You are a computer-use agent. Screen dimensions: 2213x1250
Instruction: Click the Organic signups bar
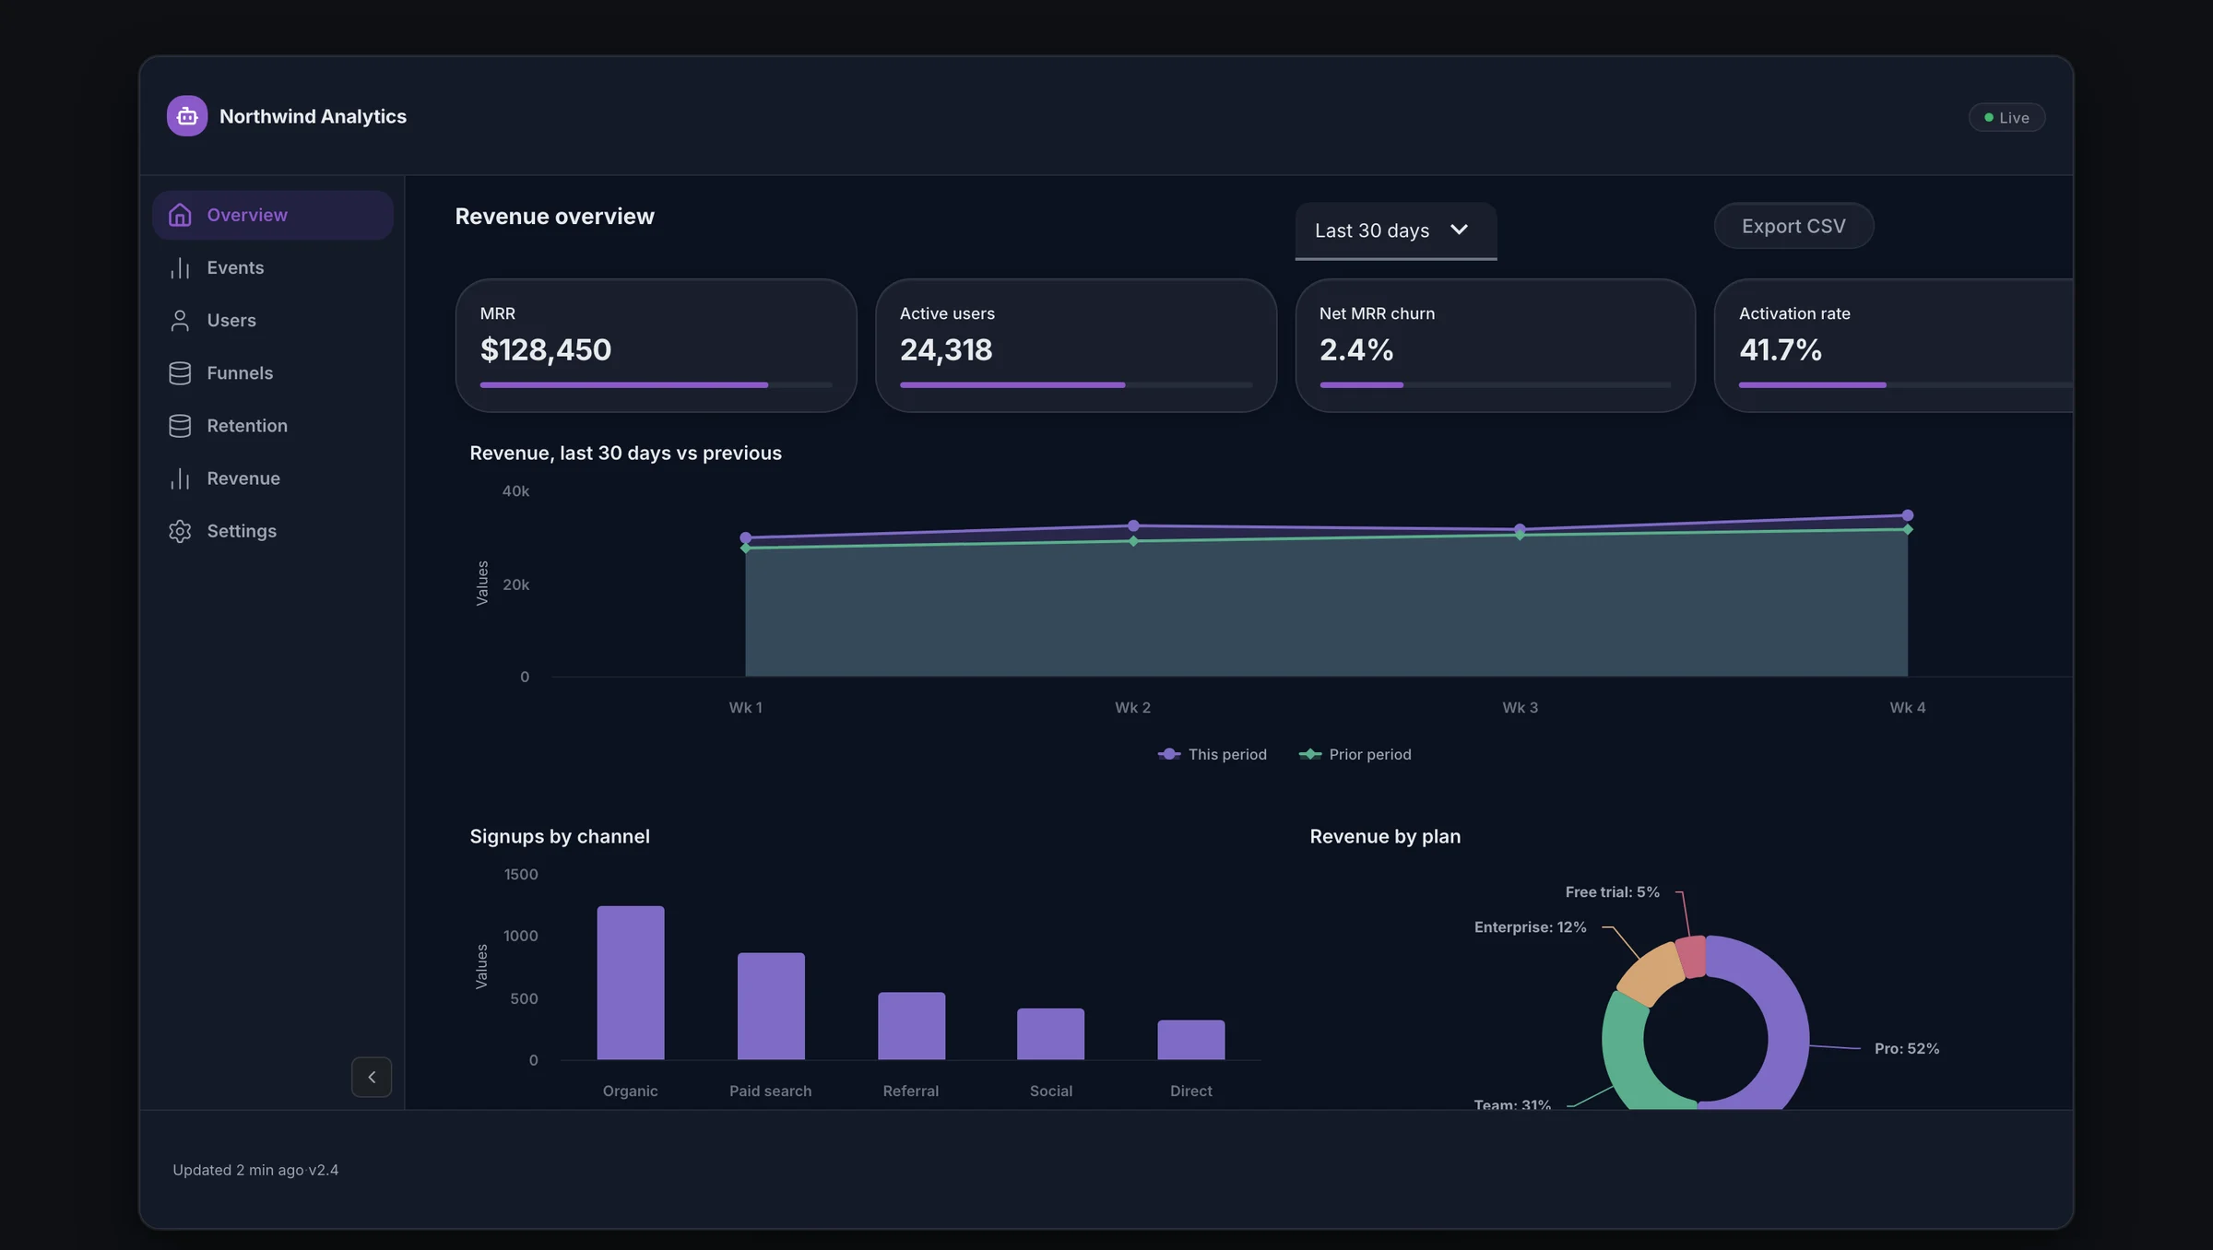click(631, 983)
